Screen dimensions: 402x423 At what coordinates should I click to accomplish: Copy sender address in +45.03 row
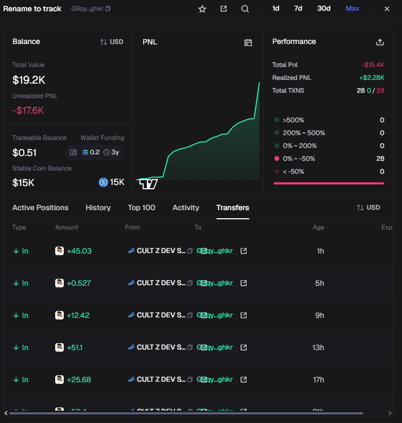click(x=190, y=251)
